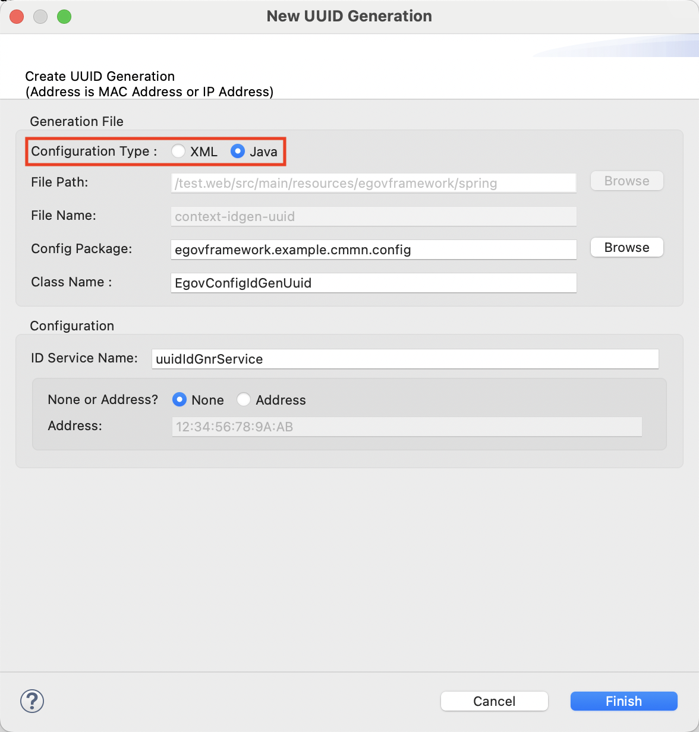Click into the Class Name field

coord(373,283)
